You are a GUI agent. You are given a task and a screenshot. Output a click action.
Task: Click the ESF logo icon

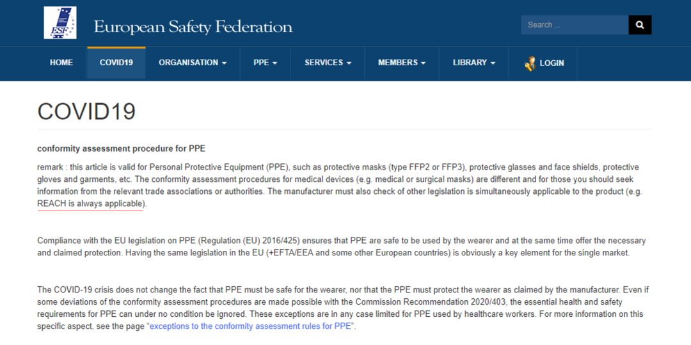[x=60, y=23]
